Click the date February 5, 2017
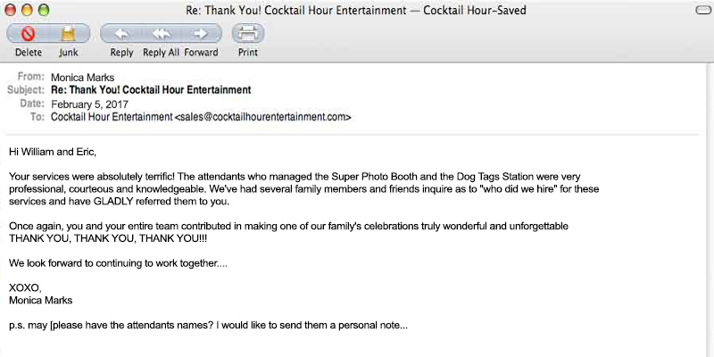The width and height of the screenshot is (714, 357). [x=88, y=104]
